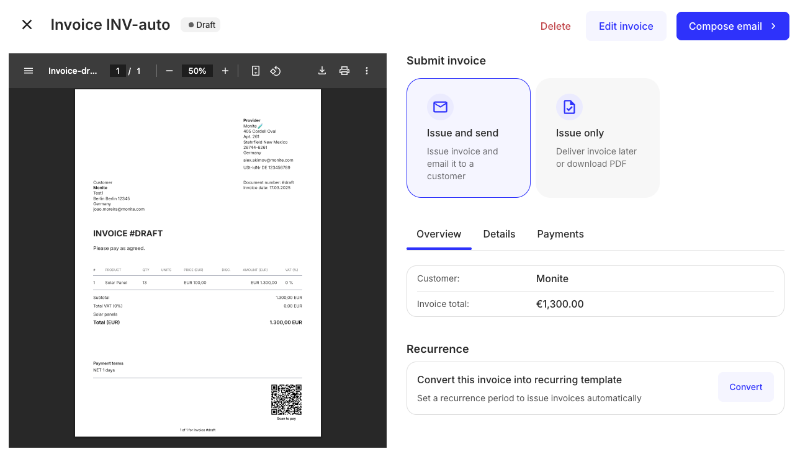Toggle fit-to-page view mode
Screen dimensions: 800x462
click(x=255, y=71)
